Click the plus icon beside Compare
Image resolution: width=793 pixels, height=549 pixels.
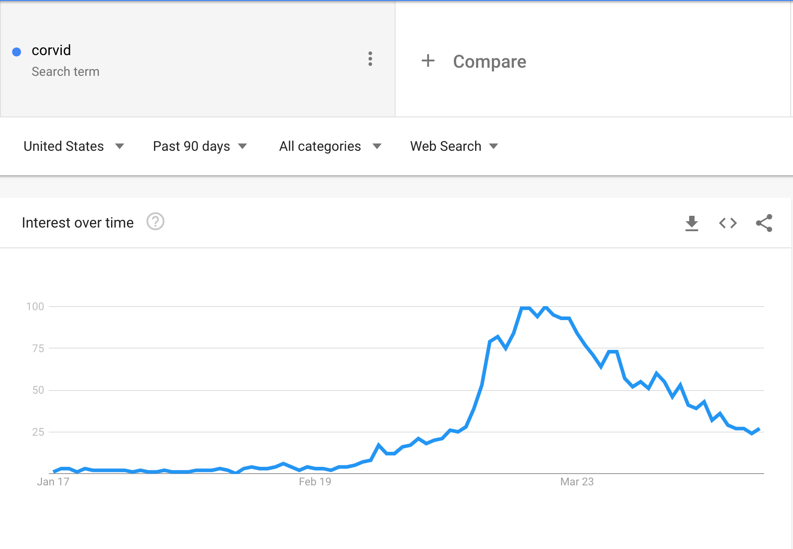coord(428,61)
